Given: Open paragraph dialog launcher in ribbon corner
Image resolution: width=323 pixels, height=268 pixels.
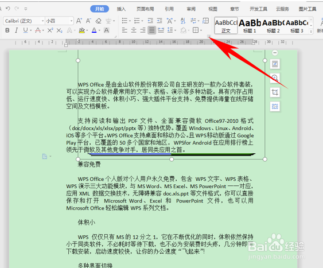Looking at the screenshot, I should coord(209,37).
